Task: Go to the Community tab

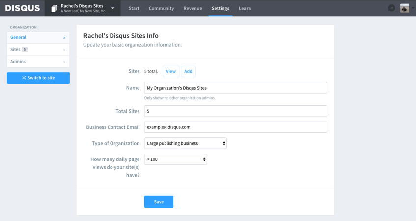Action: [x=161, y=8]
